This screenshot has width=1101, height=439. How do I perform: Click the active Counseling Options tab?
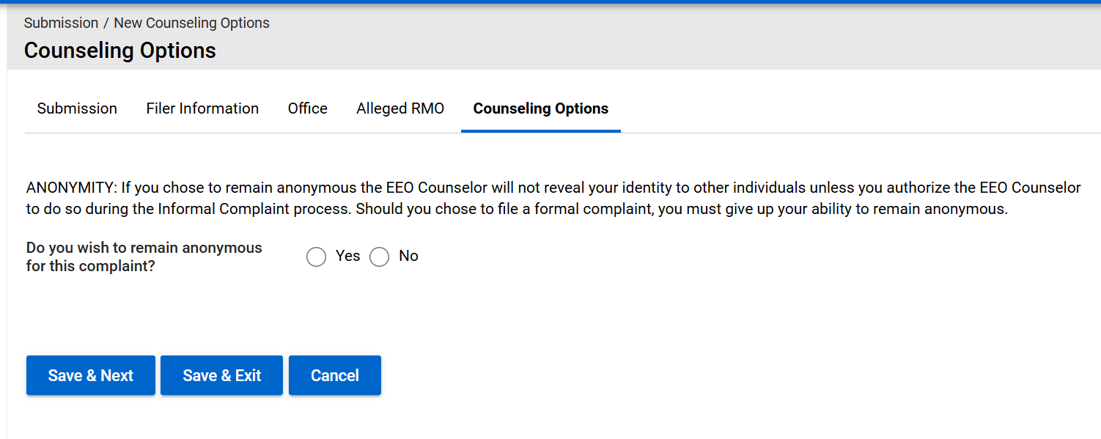pos(541,108)
